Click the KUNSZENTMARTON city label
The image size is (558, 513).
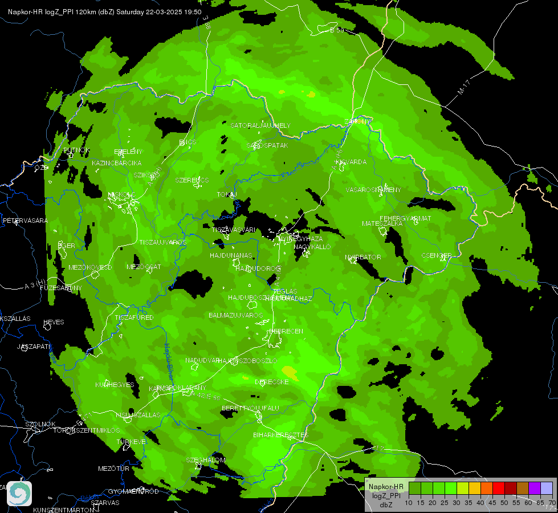[x=63, y=510]
